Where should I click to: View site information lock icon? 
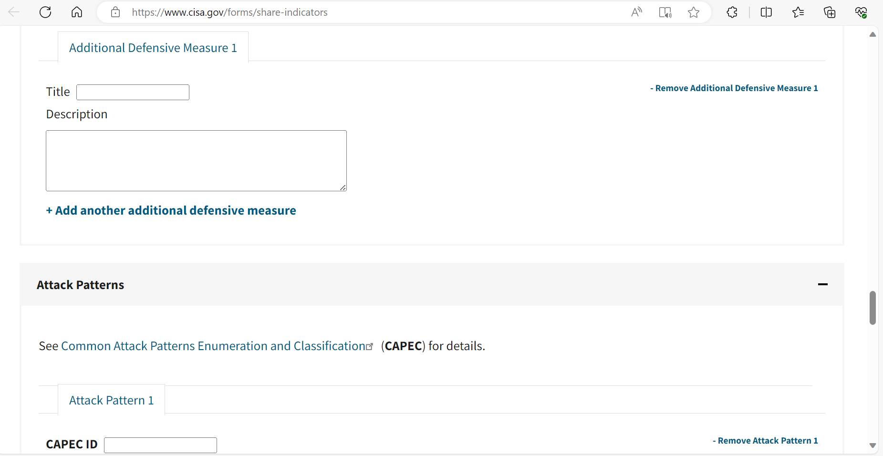(115, 12)
